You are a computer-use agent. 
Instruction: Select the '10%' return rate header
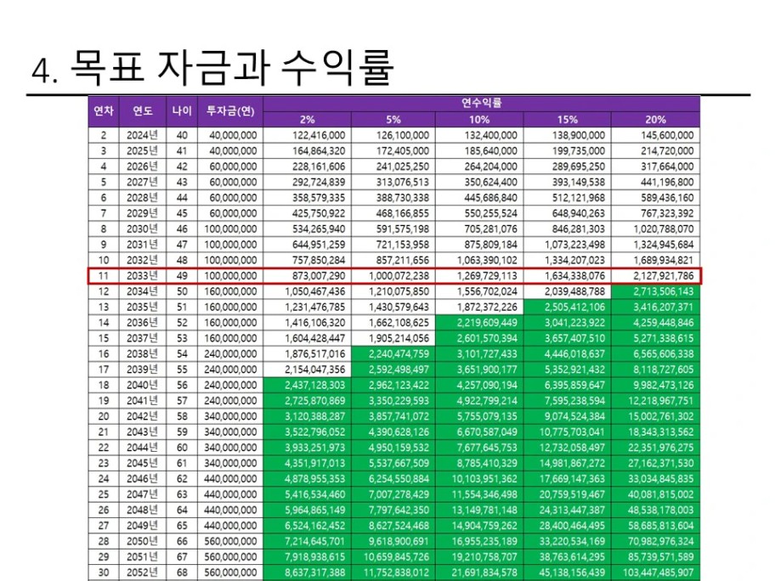479,120
